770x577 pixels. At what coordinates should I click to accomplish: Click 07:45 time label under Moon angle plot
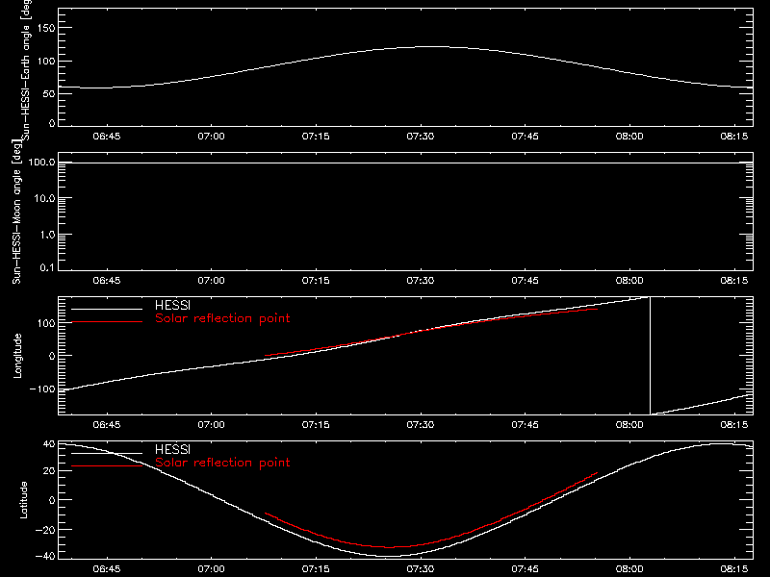525,281
